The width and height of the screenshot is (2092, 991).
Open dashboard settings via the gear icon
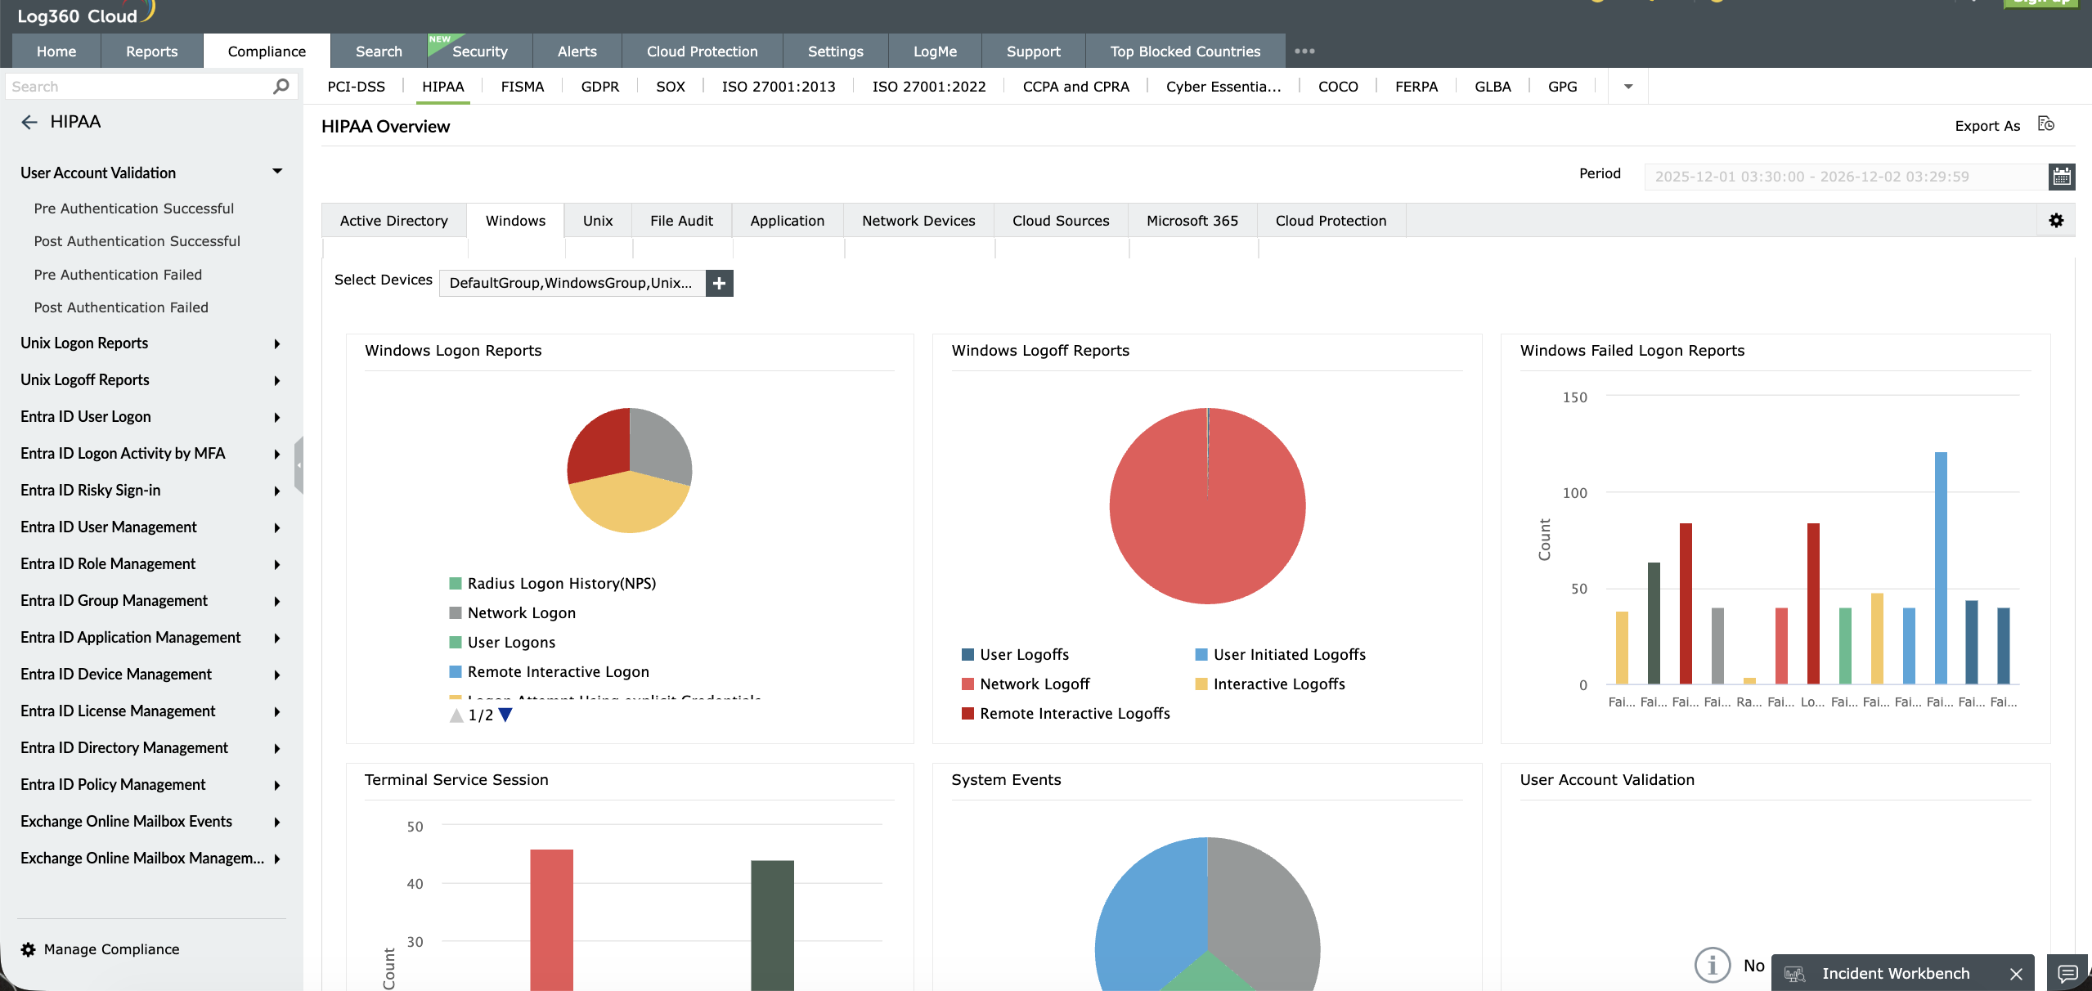pos(2057,219)
